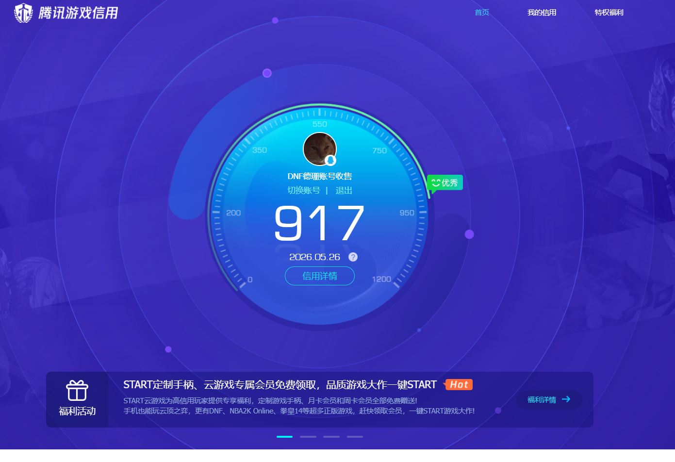675x462 pixels.
Task: Click the credit score 917
Action: pos(319,223)
